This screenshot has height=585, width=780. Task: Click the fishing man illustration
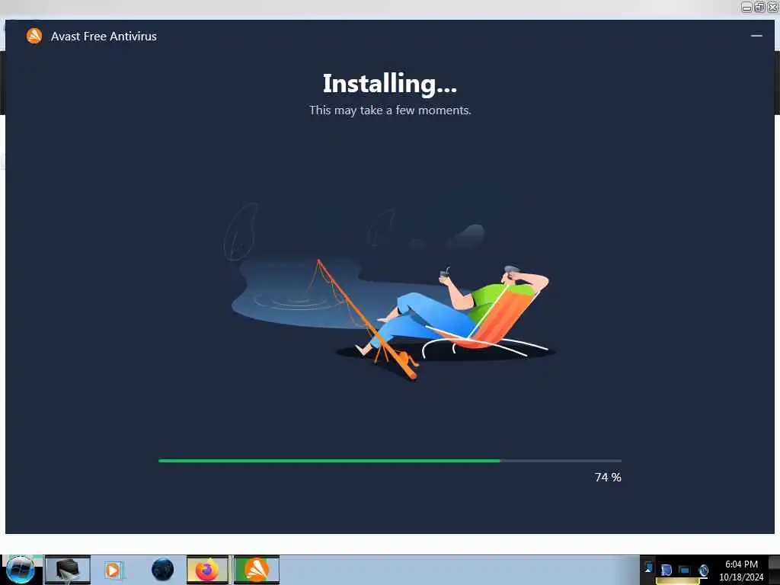coord(389,292)
